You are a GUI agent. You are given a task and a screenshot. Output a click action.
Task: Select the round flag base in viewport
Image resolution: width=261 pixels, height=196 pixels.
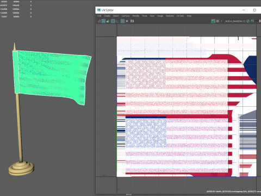21,168
